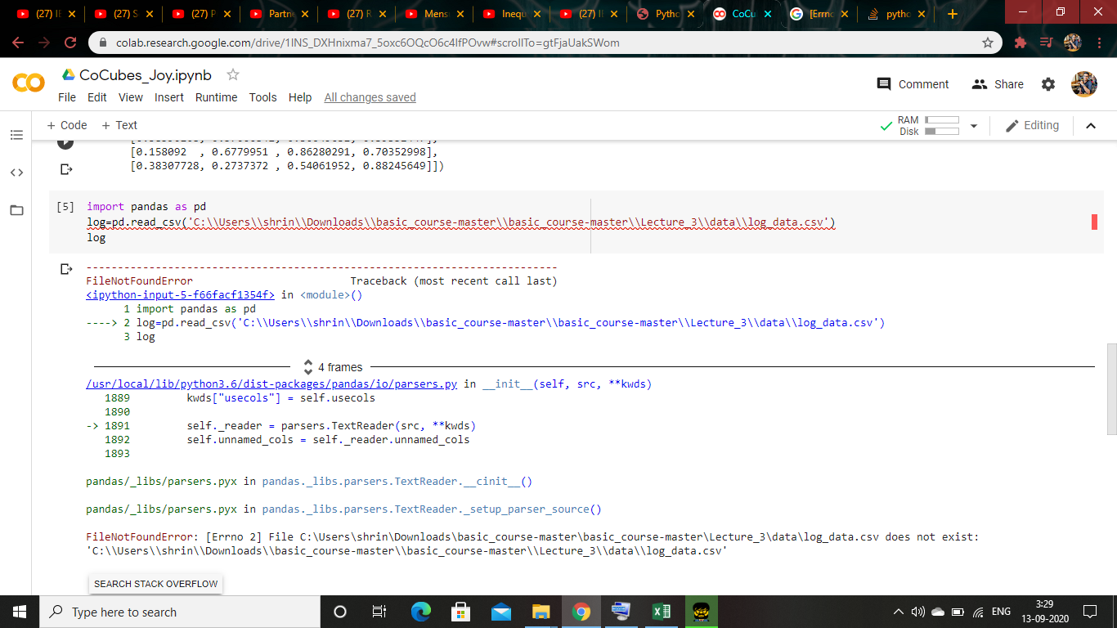Click the Colab logo

point(29,84)
